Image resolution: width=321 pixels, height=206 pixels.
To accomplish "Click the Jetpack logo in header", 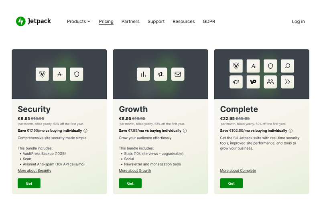I will pyautogui.click(x=33, y=21).
